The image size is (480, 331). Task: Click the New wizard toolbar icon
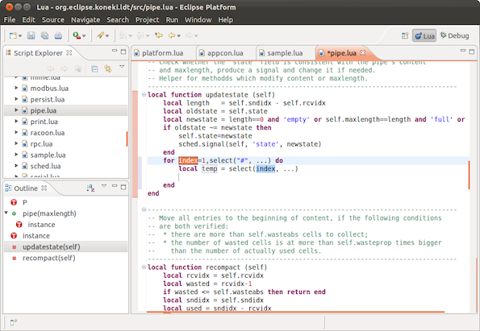(13, 35)
